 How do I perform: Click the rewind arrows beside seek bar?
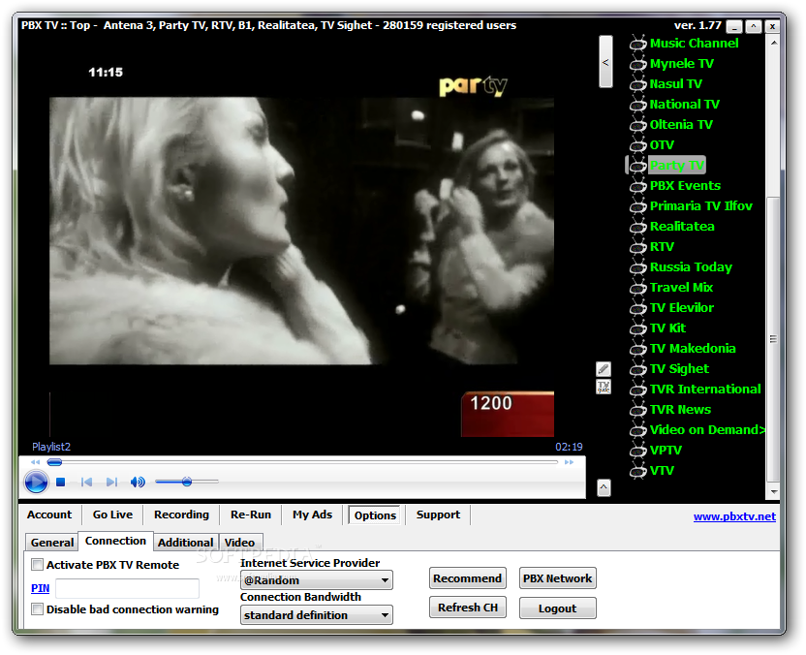tap(35, 462)
